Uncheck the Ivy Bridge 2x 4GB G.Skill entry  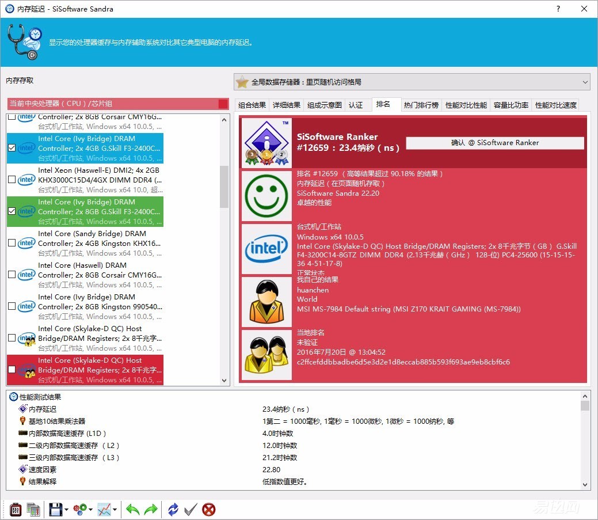(12, 147)
